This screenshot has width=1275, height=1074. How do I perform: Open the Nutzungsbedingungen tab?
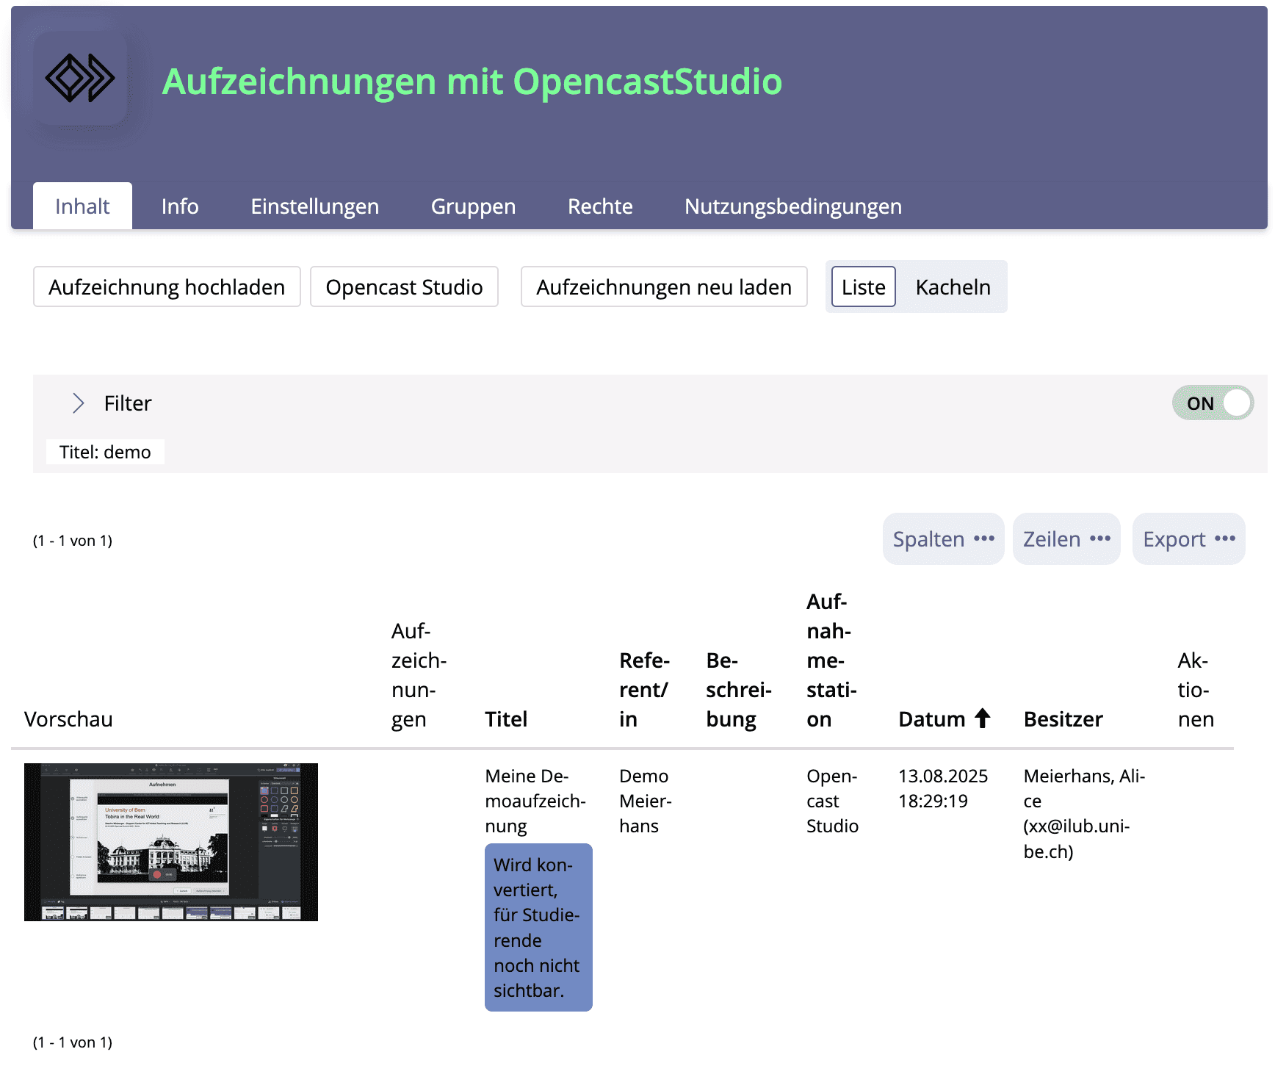(x=792, y=206)
